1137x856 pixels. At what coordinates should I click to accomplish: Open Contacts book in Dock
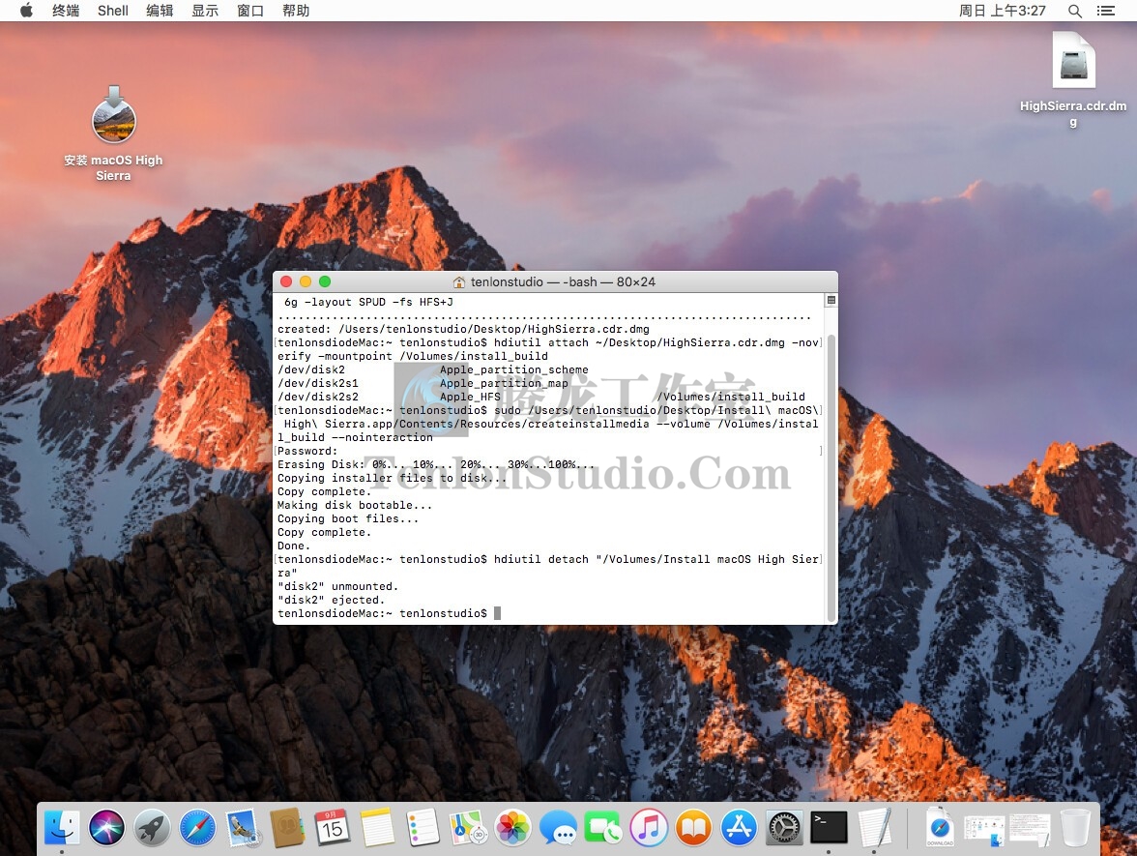[x=288, y=828]
